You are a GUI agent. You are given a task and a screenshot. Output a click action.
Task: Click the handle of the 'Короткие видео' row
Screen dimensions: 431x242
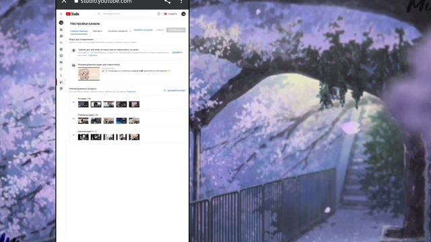click(73, 135)
